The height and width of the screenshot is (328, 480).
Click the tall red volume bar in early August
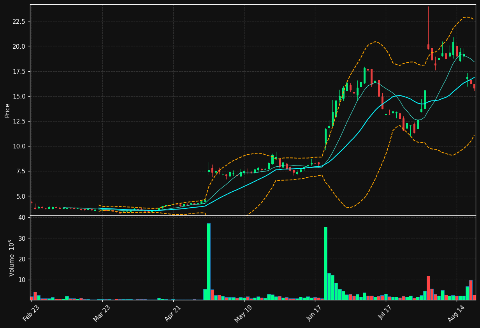coord(428,288)
